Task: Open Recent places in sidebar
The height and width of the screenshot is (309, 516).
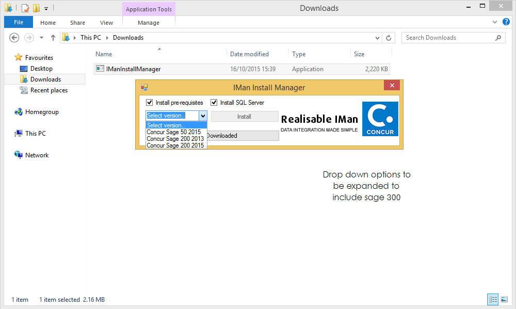Action: coord(49,90)
